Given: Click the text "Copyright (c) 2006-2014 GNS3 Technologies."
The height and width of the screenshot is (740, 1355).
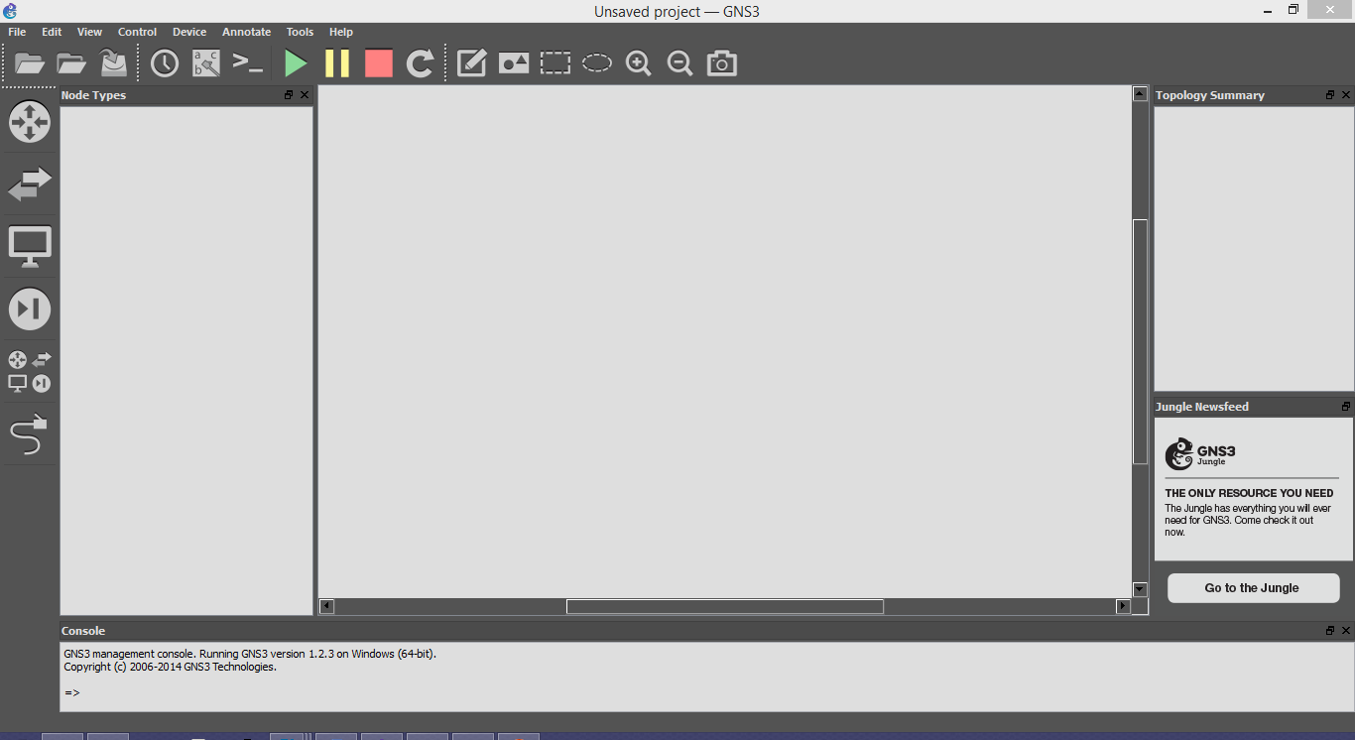Looking at the screenshot, I should [171, 667].
